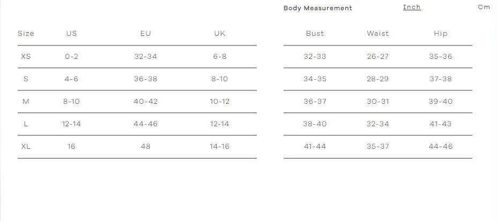Viewport: 497px width, 221px height.
Task: Click the EU 40-42 cell
Action: coord(145,101)
